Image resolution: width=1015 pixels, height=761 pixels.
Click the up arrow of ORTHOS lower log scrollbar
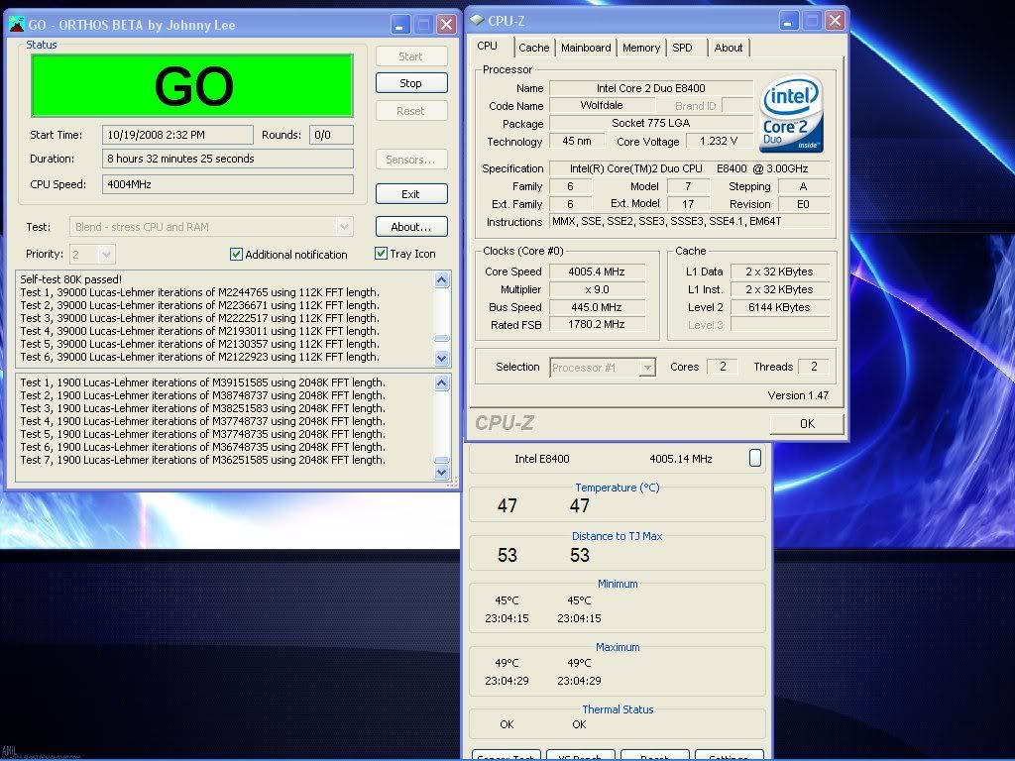click(441, 383)
